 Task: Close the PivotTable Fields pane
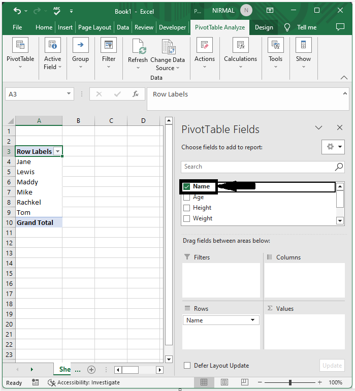340,127
